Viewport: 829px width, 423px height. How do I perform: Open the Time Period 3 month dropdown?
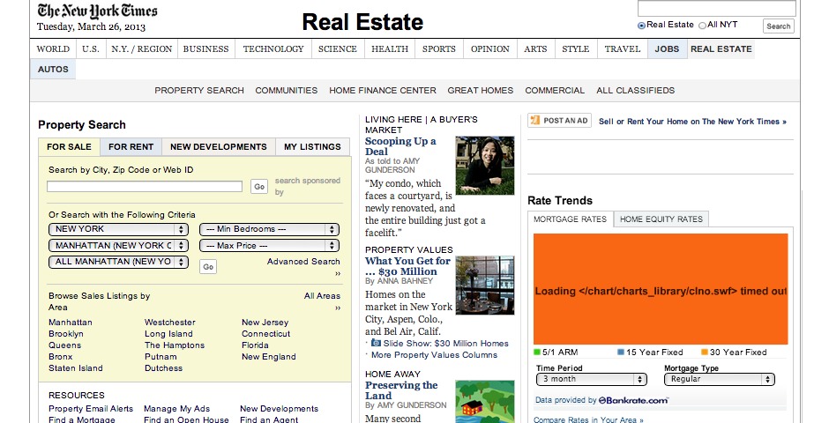(592, 379)
